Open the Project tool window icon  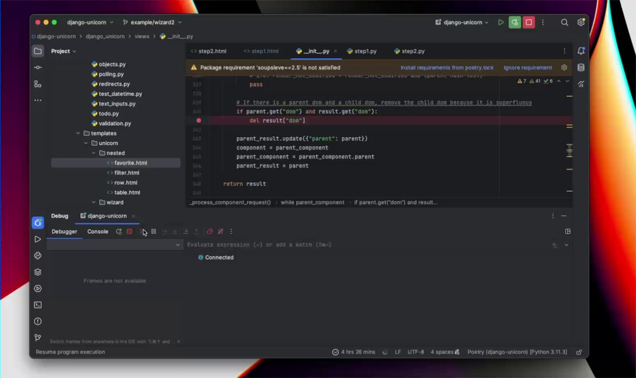(x=38, y=51)
